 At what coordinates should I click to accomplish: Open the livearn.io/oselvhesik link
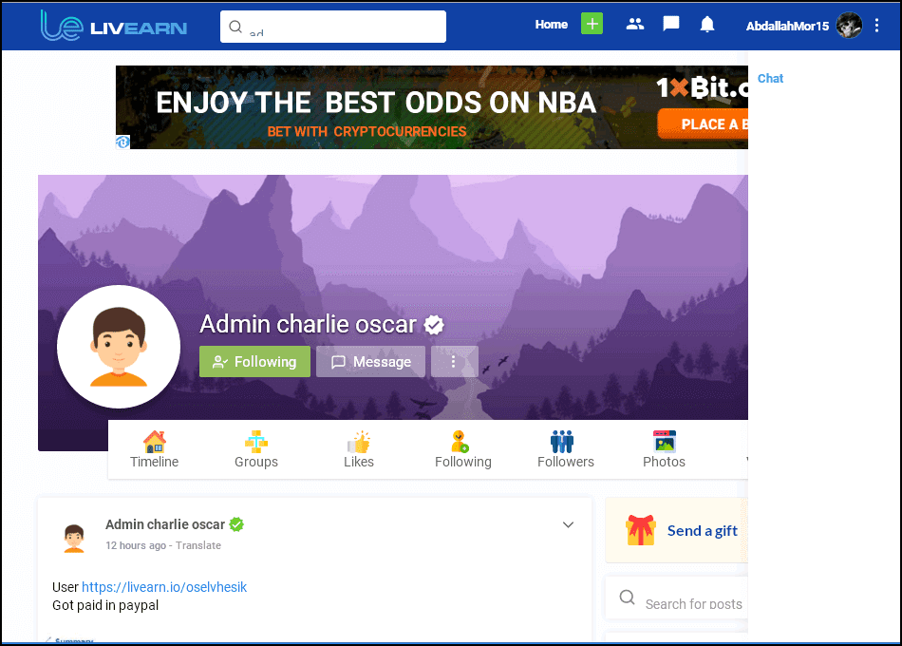164,587
